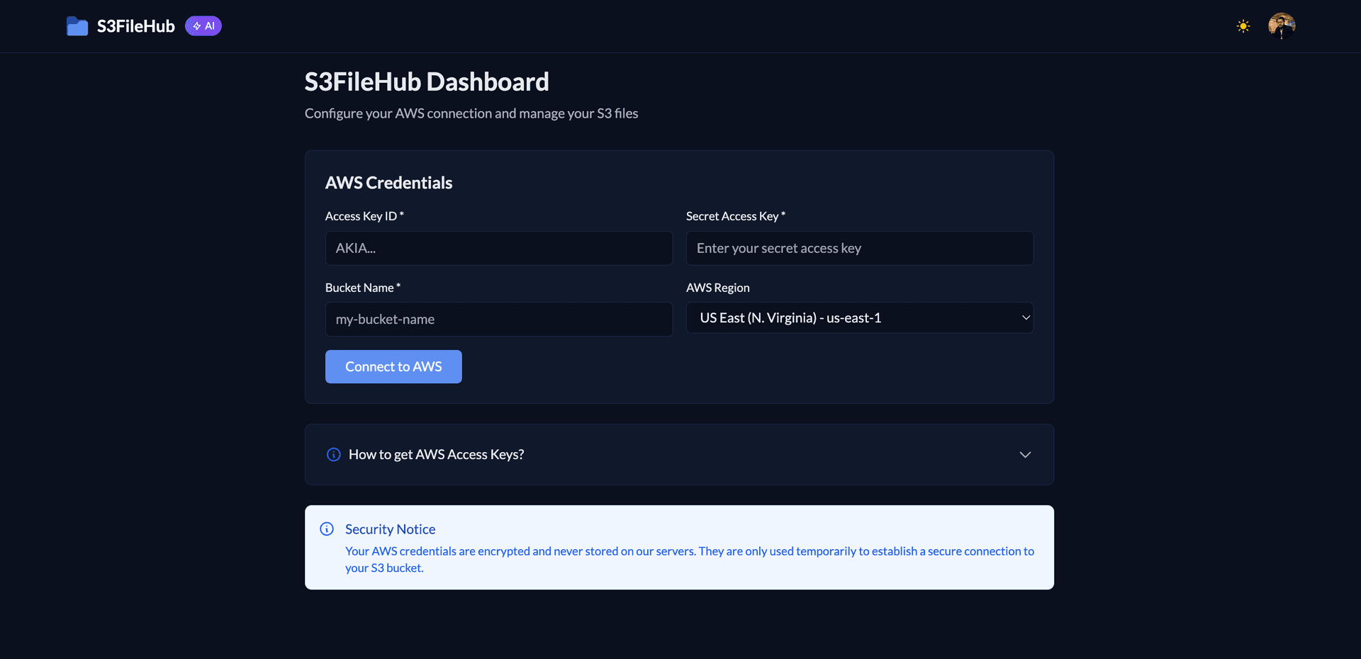This screenshot has width=1361, height=659.
Task: Open the AWS Region dropdown
Action: click(x=859, y=317)
